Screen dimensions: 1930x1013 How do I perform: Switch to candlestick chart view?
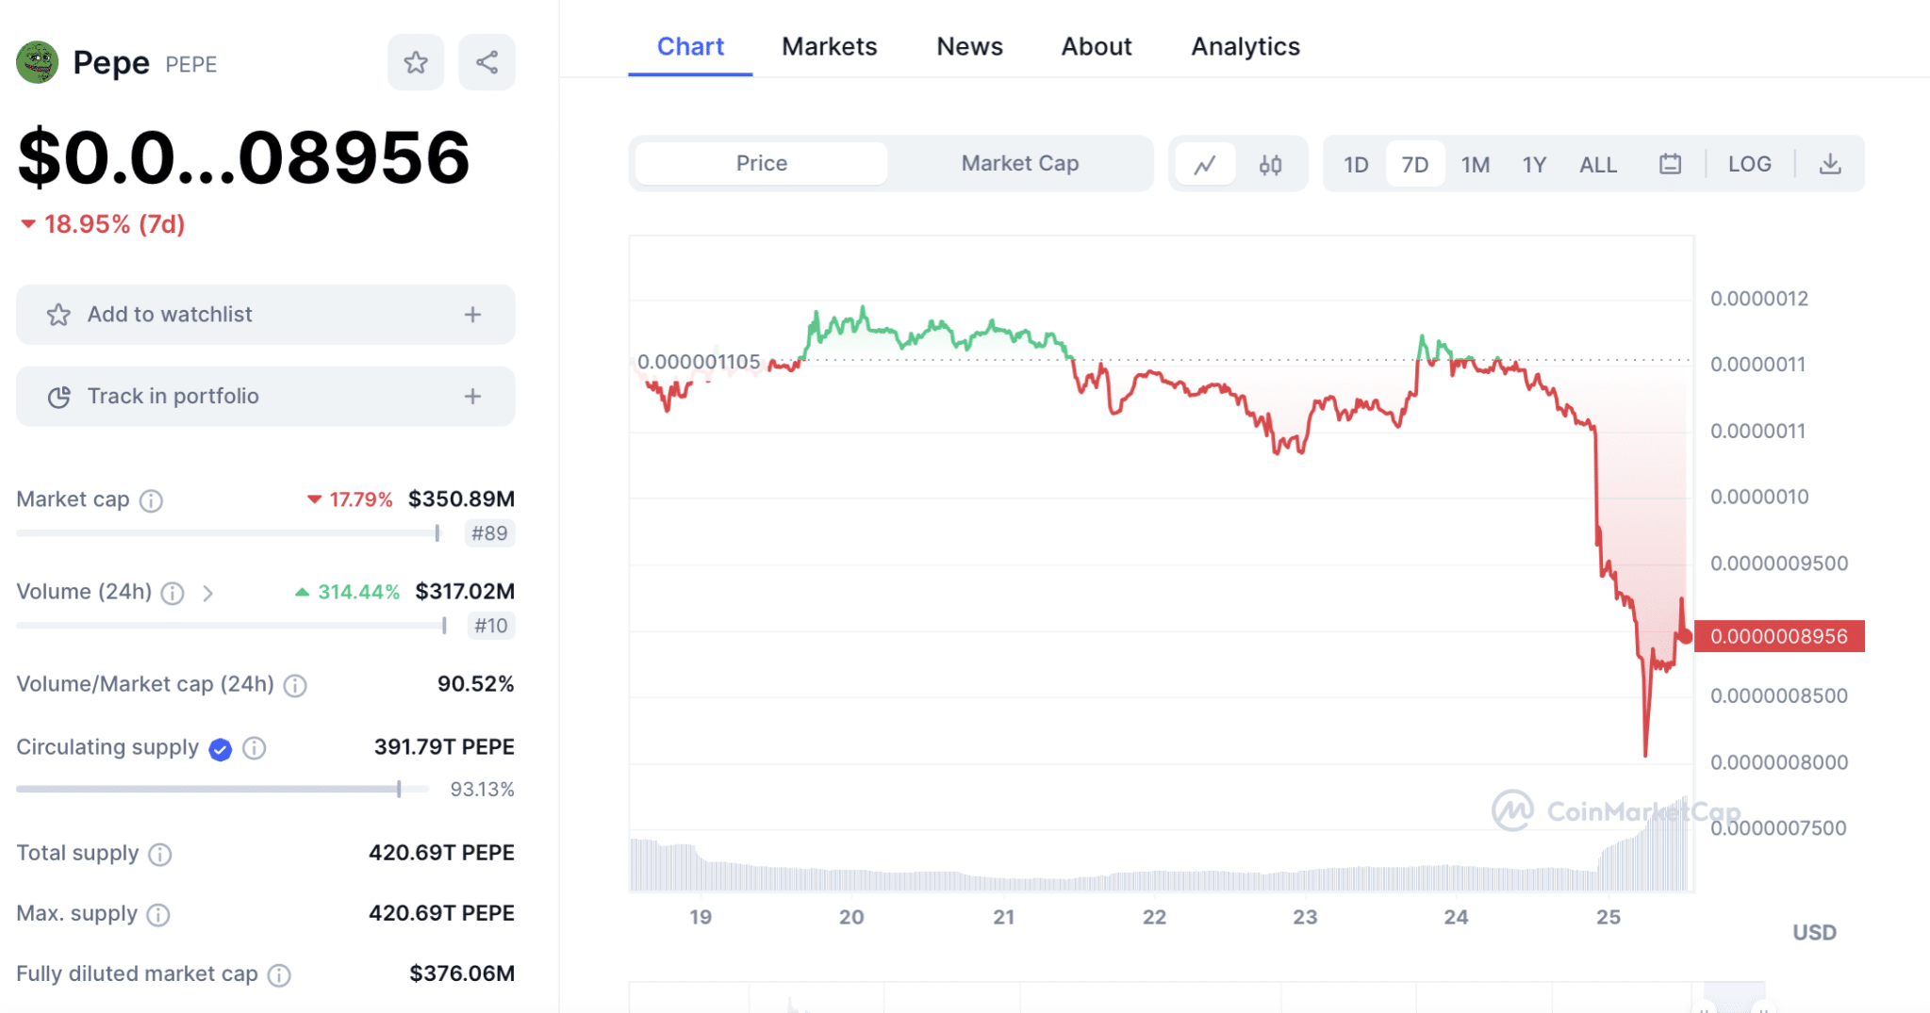click(1270, 165)
